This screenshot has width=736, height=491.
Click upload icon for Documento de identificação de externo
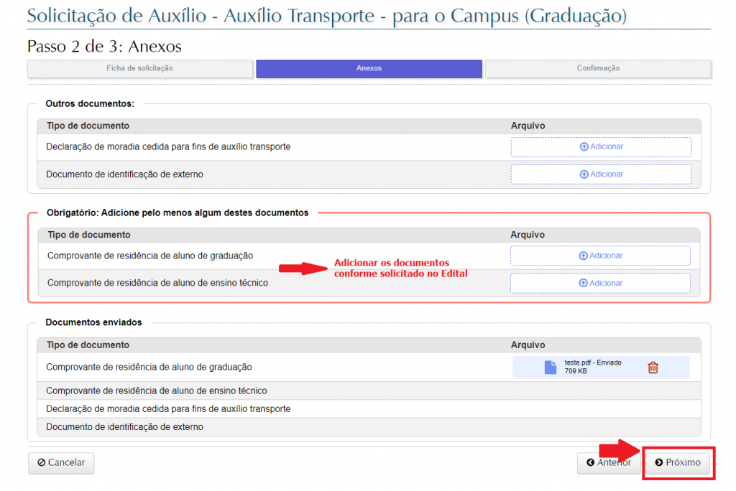point(584,174)
